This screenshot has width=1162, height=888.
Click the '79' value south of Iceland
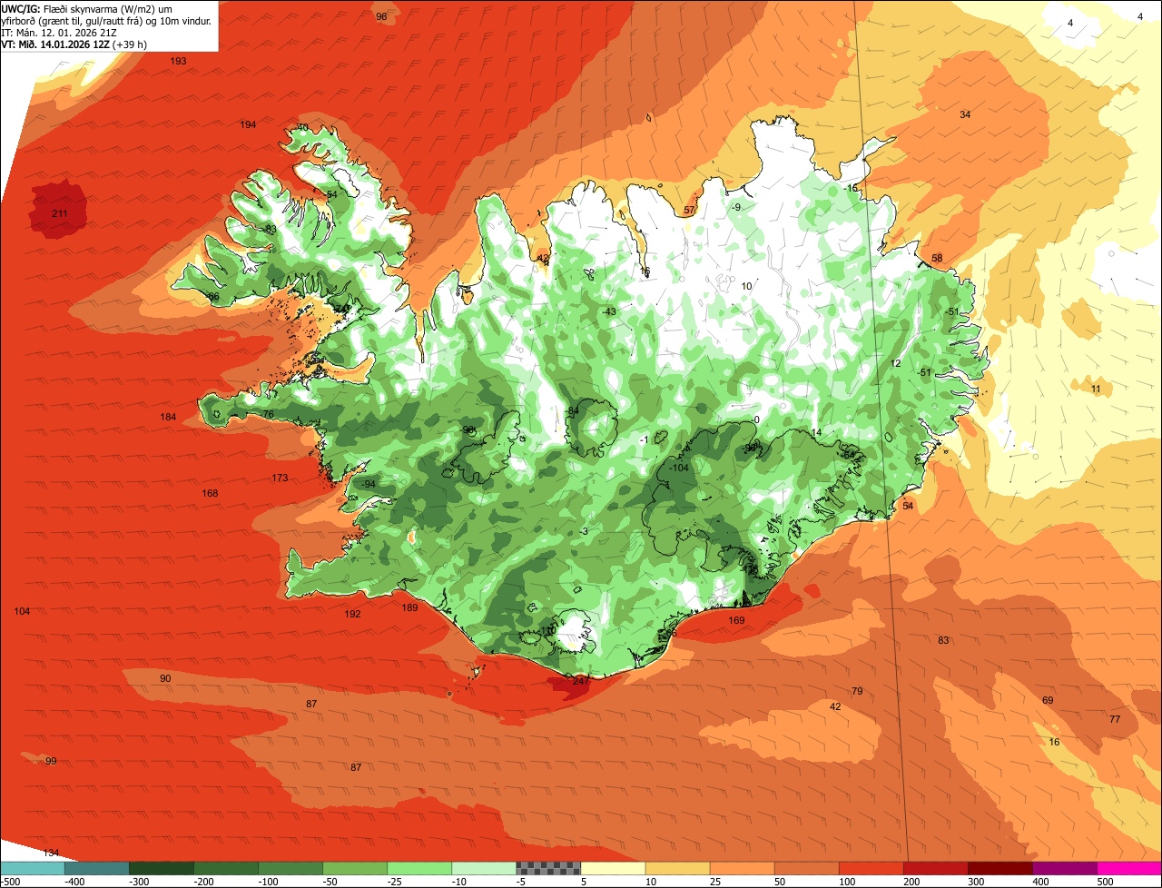click(x=857, y=692)
